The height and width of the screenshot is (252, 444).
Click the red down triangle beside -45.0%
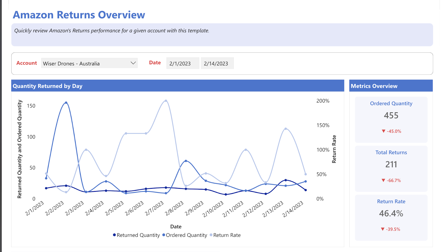(x=384, y=131)
